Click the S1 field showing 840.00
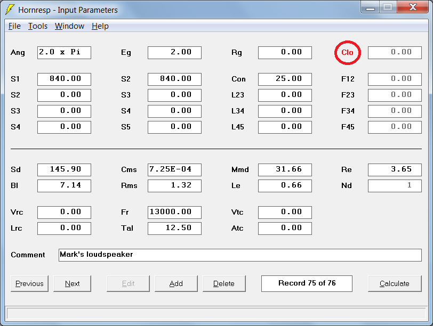 point(64,79)
